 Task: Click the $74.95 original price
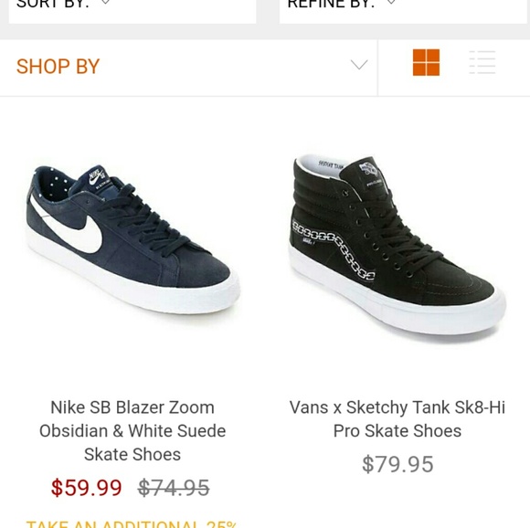coord(174,488)
